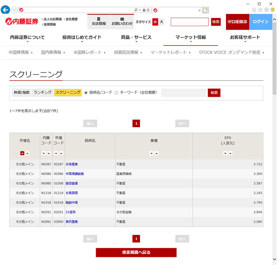The image size is (277, 265).
Task: Set text size to 小
Action: pos(155,22)
